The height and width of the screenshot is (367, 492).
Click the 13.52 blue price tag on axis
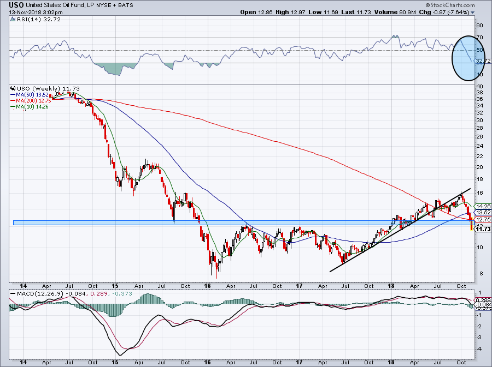[483, 213]
